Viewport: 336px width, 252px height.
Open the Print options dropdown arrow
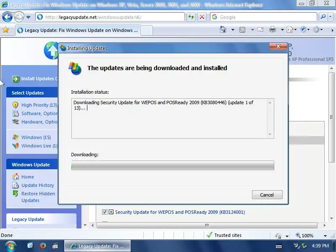(x=282, y=30)
